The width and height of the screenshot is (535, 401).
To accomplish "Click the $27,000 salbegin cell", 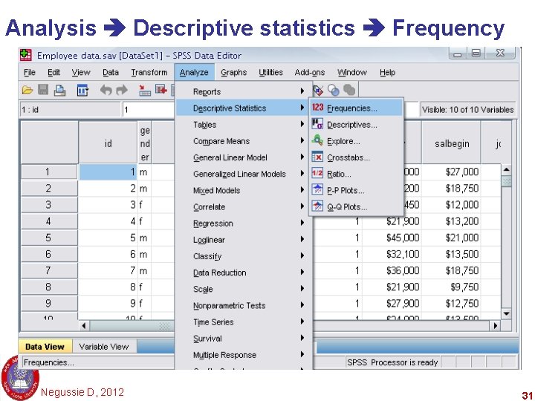I will click(x=452, y=172).
